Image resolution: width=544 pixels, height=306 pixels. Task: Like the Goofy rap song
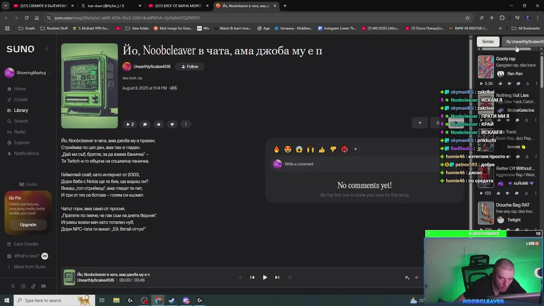click(500, 84)
